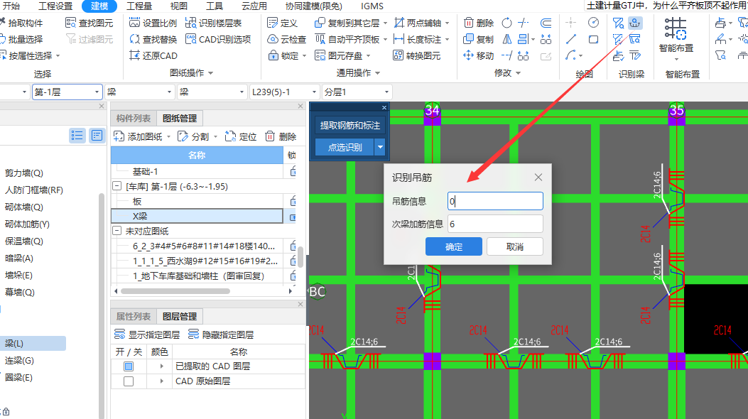Switch to 构件列表 tab
This screenshot has width=748, height=419.
coord(134,118)
